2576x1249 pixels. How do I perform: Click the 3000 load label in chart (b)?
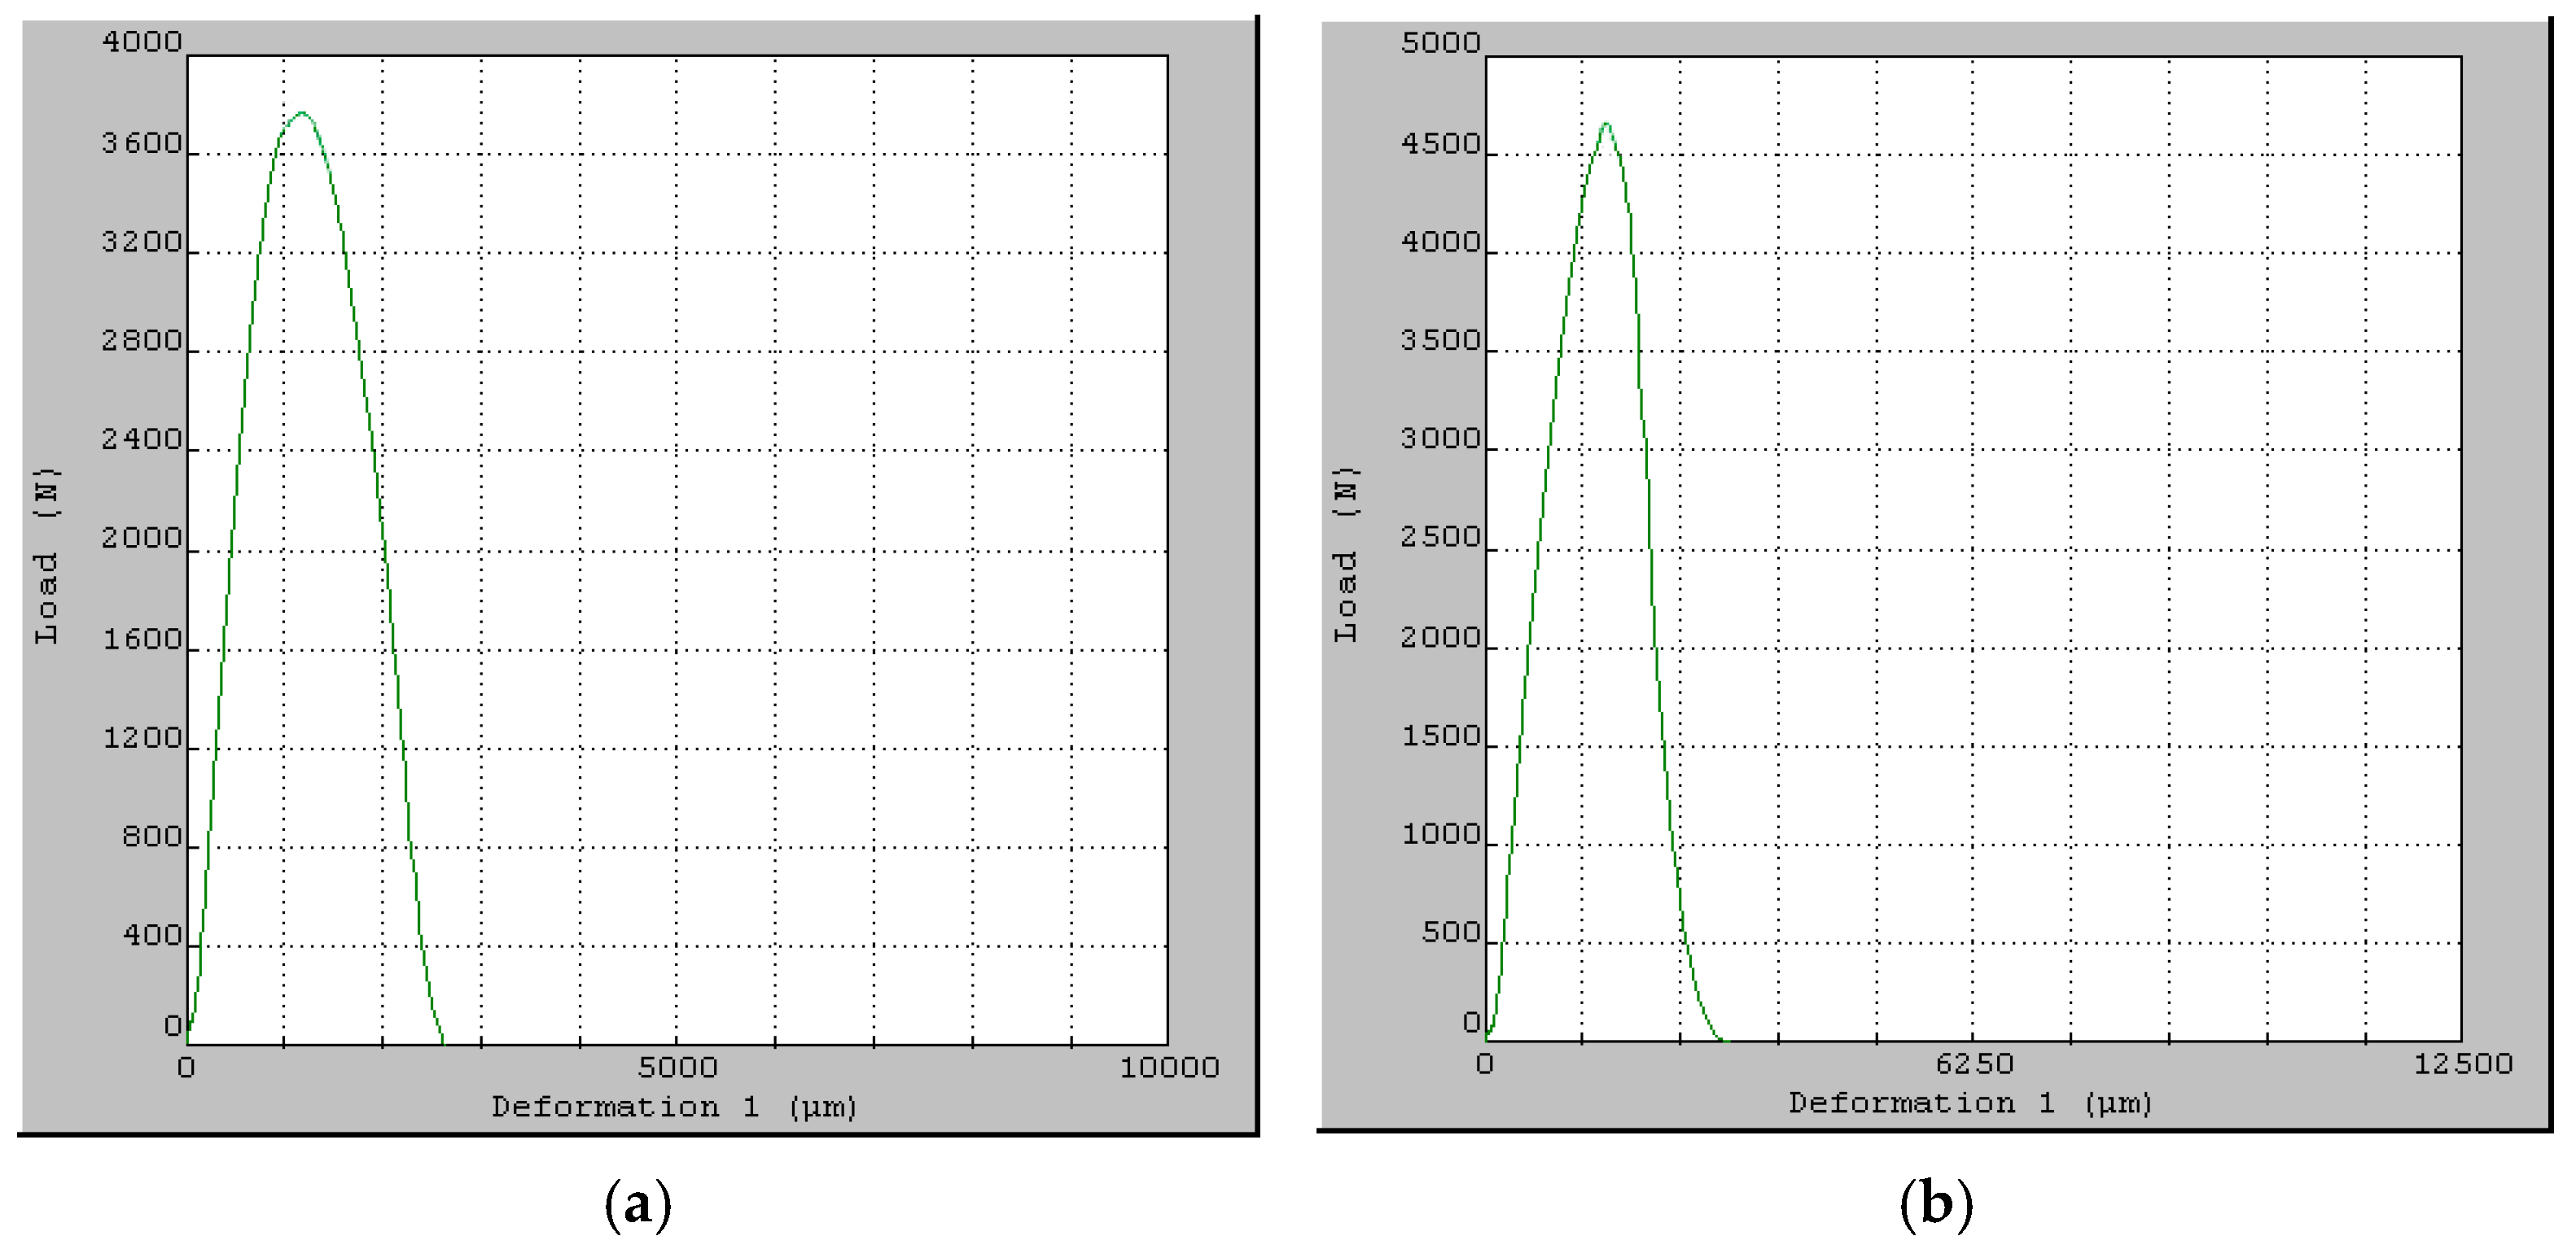point(1440,439)
